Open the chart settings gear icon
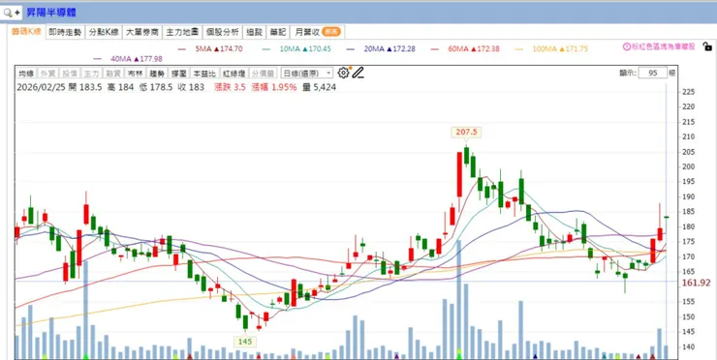The image size is (717, 360). [343, 73]
